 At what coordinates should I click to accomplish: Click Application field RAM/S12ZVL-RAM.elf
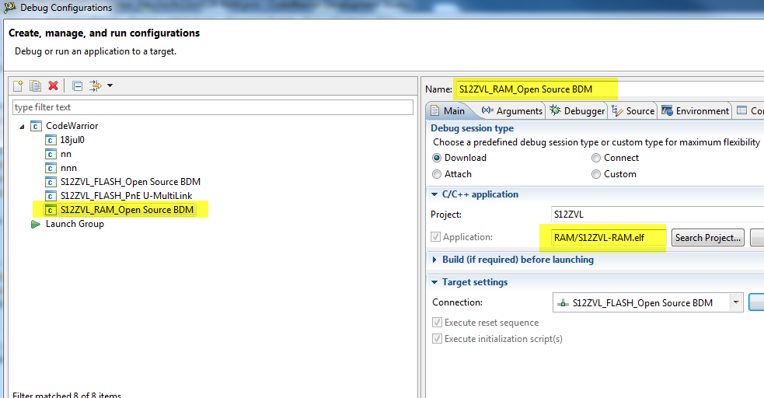tap(608, 238)
